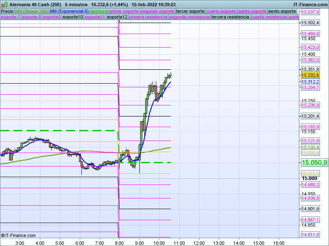
Task: Open the sexto soporte label
Action: coord(282,11)
